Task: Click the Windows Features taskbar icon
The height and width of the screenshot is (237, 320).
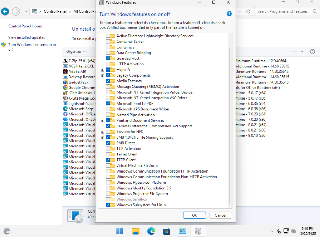Action: pyautogui.click(x=198, y=231)
